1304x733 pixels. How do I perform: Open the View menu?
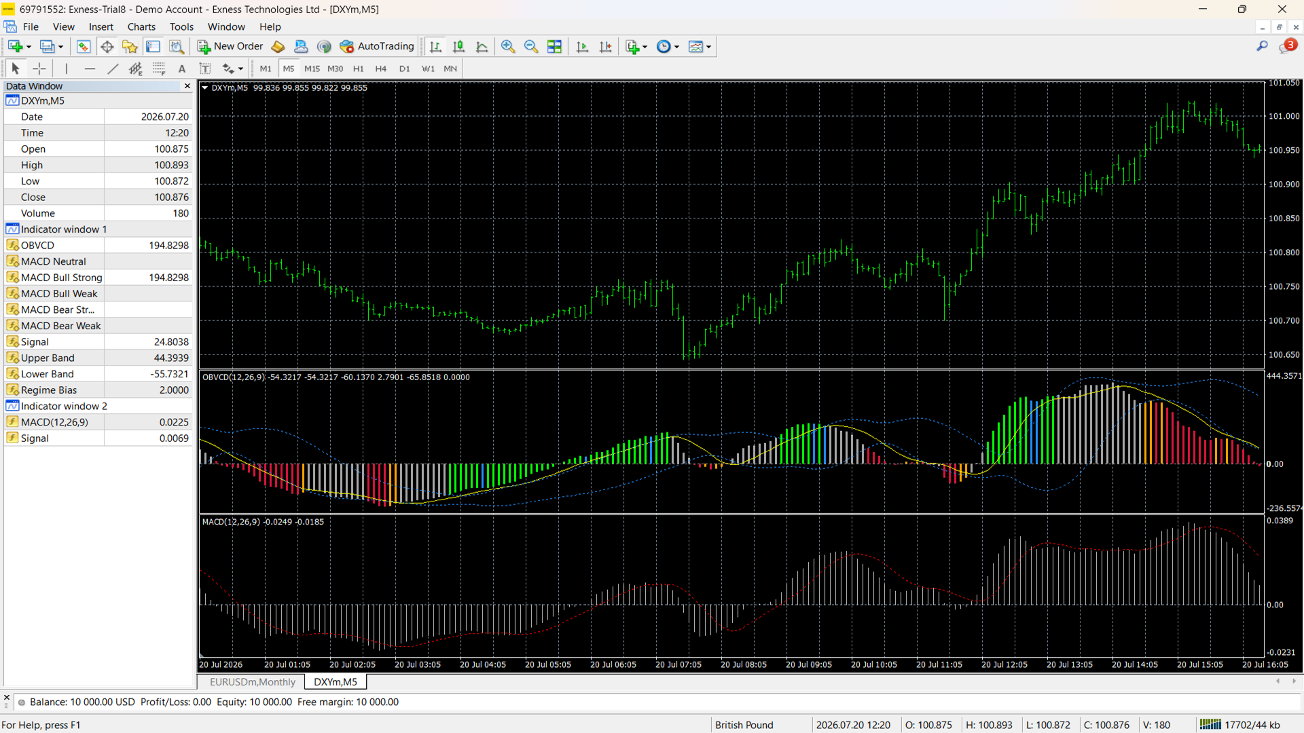click(x=63, y=27)
